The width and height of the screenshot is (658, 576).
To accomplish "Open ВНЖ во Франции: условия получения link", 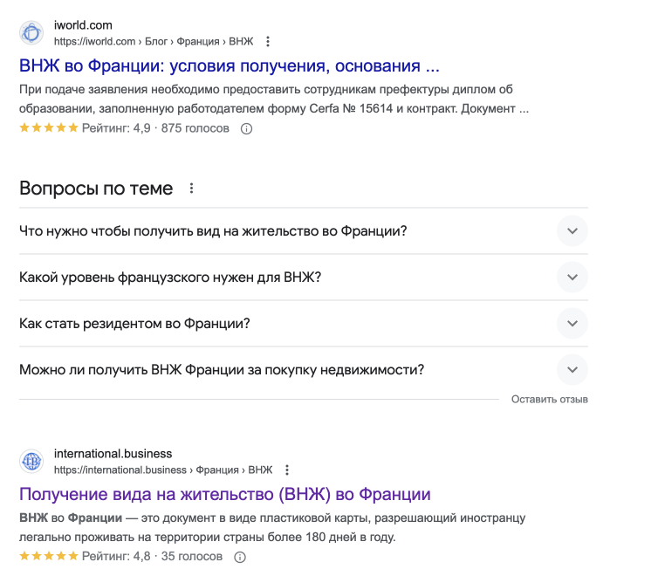I will (230, 65).
